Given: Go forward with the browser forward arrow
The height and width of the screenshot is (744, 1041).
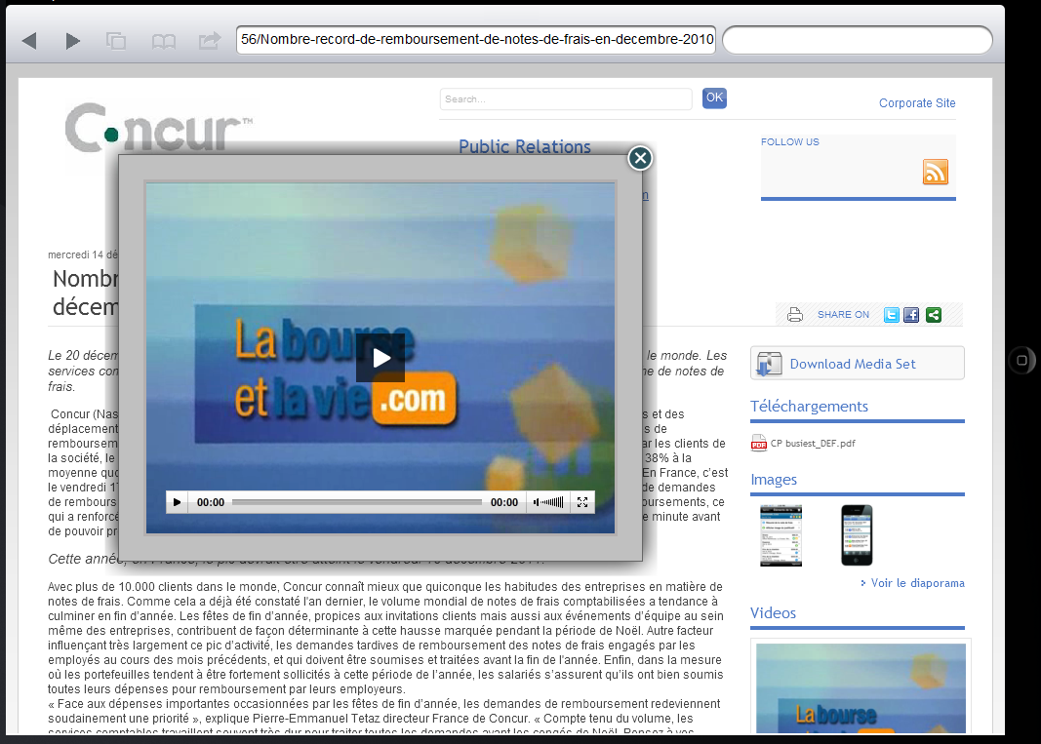Looking at the screenshot, I should [73, 41].
